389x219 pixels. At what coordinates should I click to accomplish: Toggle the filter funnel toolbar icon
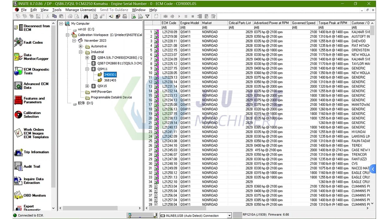(147, 16)
